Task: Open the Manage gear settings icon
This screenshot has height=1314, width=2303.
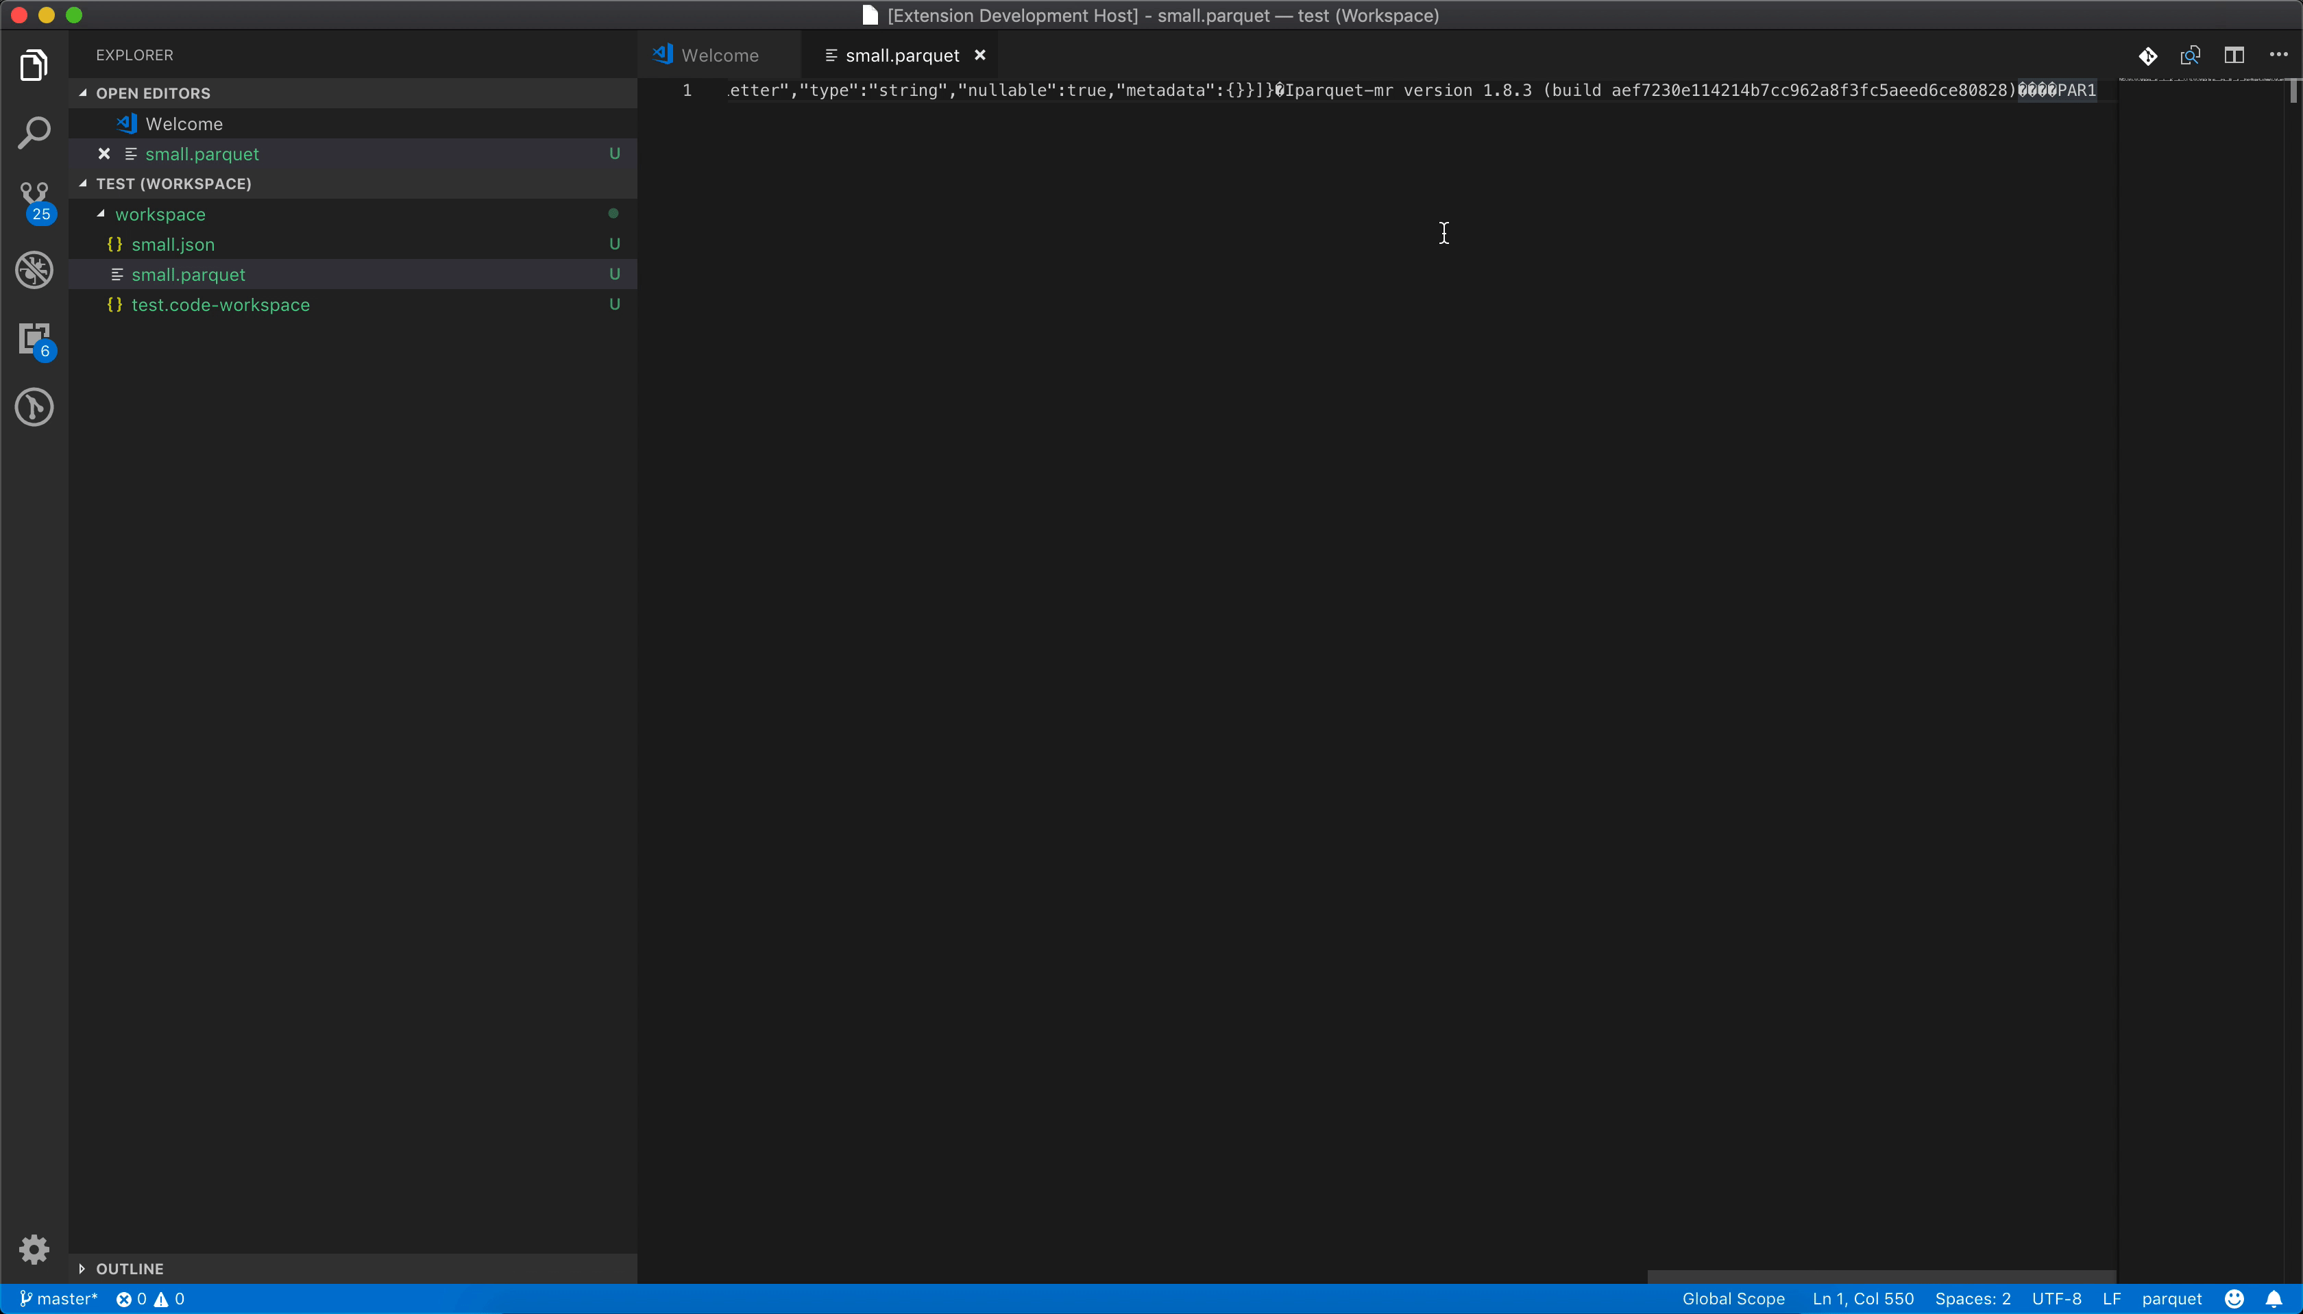Action: 34,1249
